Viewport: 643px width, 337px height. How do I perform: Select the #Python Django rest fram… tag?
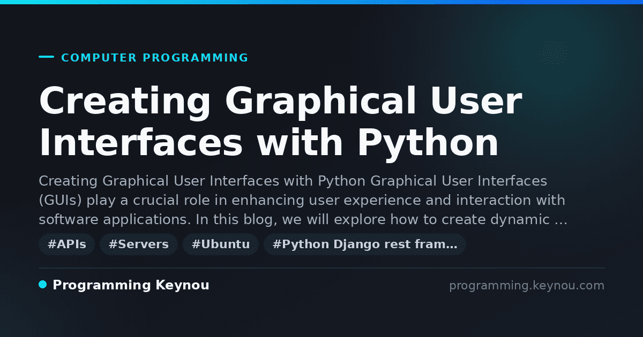(365, 244)
